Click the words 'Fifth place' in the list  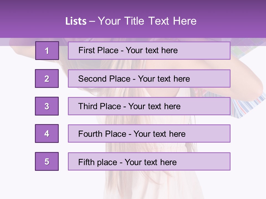pyautogui.click(x=98, y=162)
